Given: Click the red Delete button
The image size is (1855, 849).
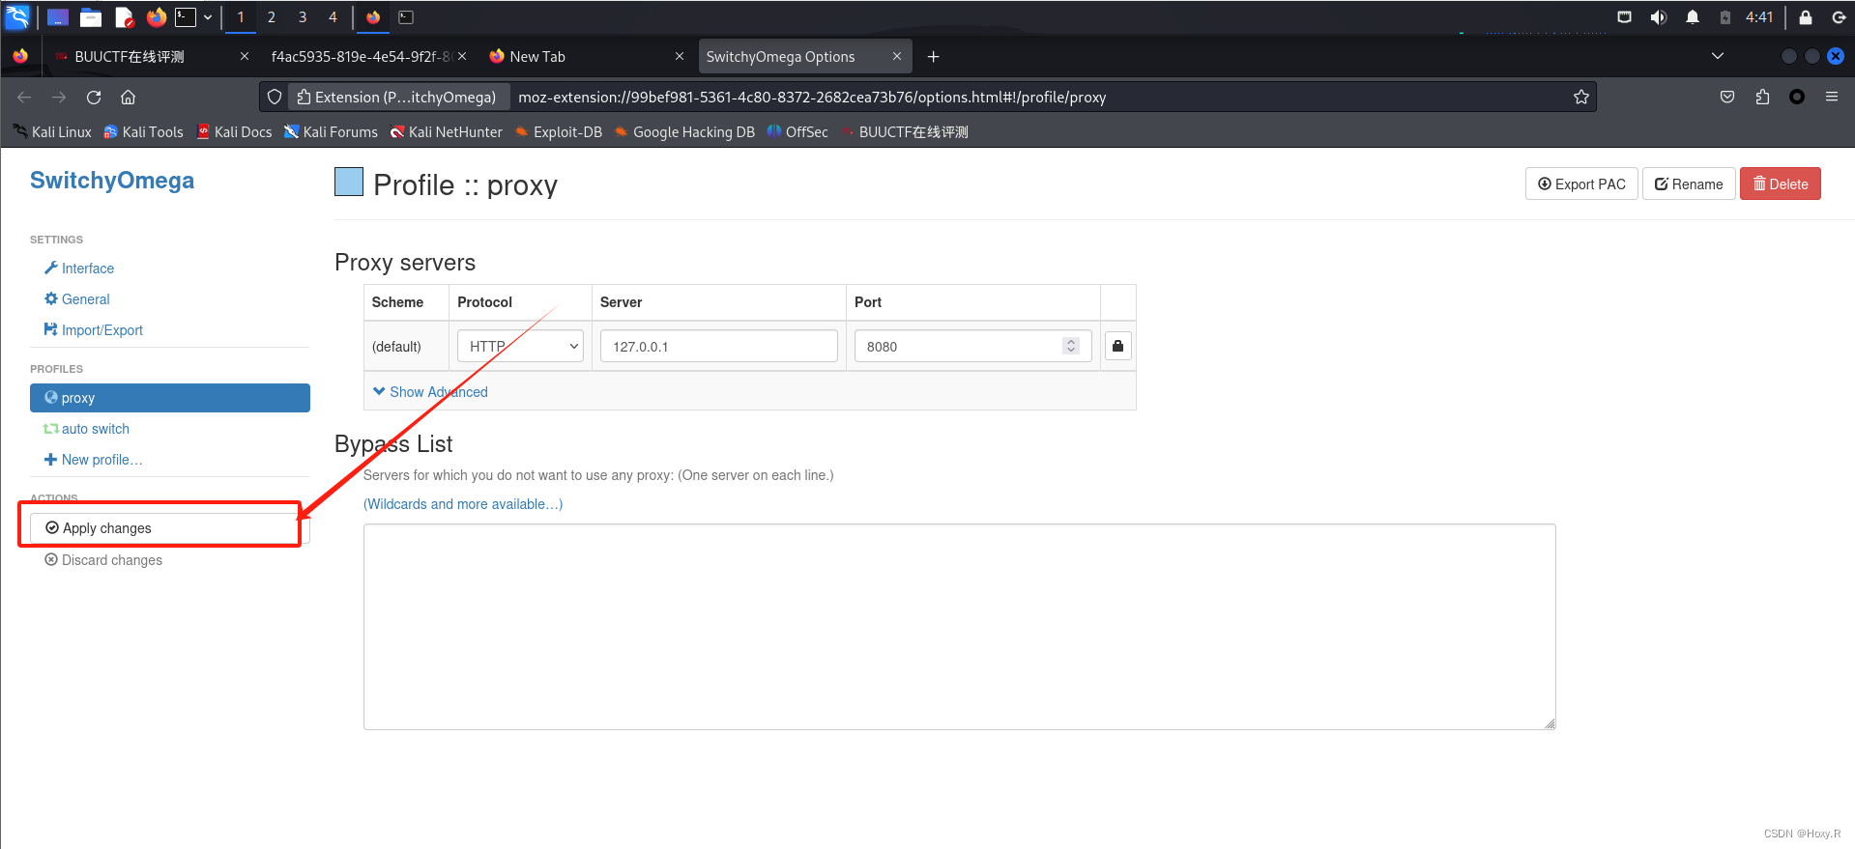Looking at the screenshot, I should (x=1781, y=184).
